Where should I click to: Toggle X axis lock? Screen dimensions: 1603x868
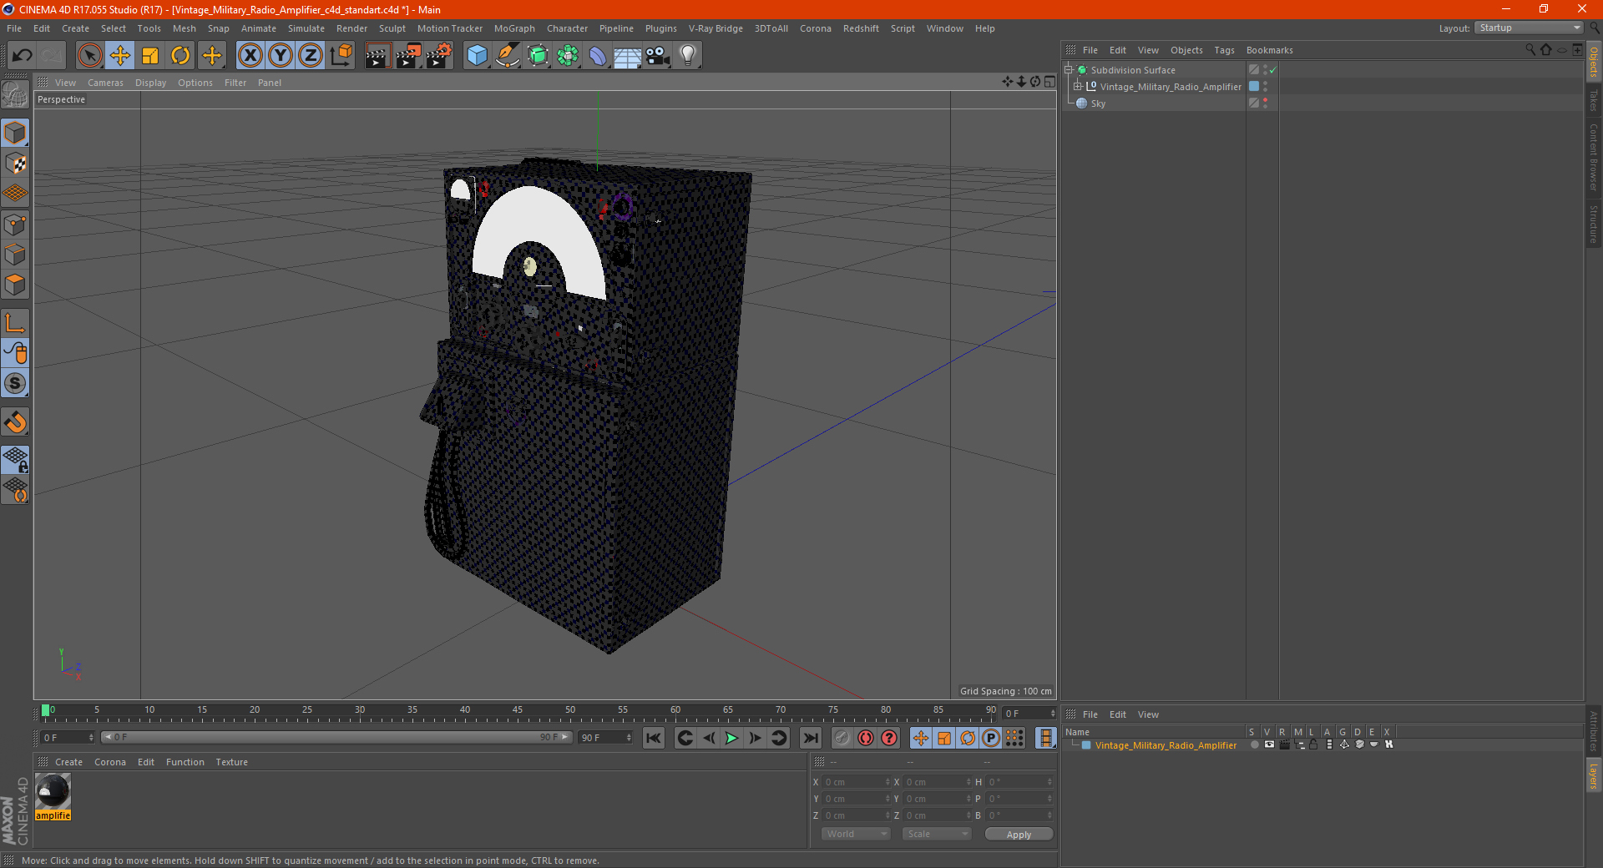point(250,56)
